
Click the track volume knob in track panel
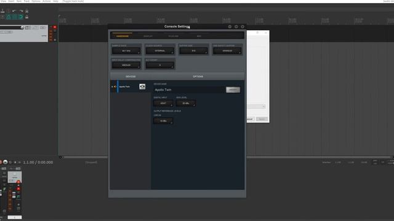22,27
